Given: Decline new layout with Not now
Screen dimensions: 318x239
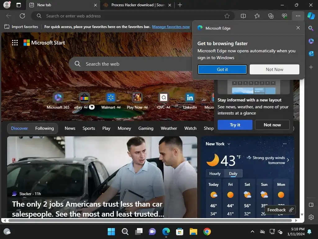Looking at the screenshot, I should (x=272, y=125).
